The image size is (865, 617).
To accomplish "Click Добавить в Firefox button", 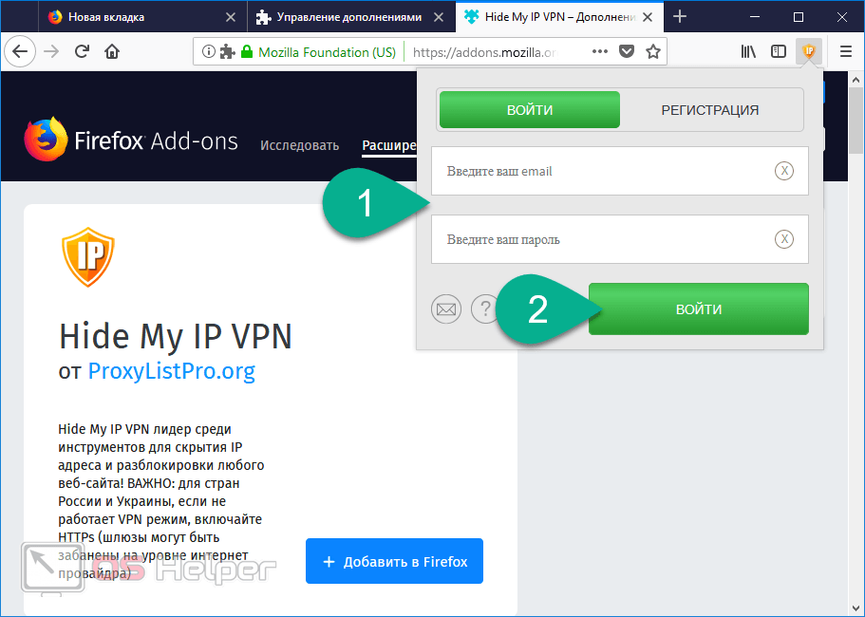I will coord(394,561).
